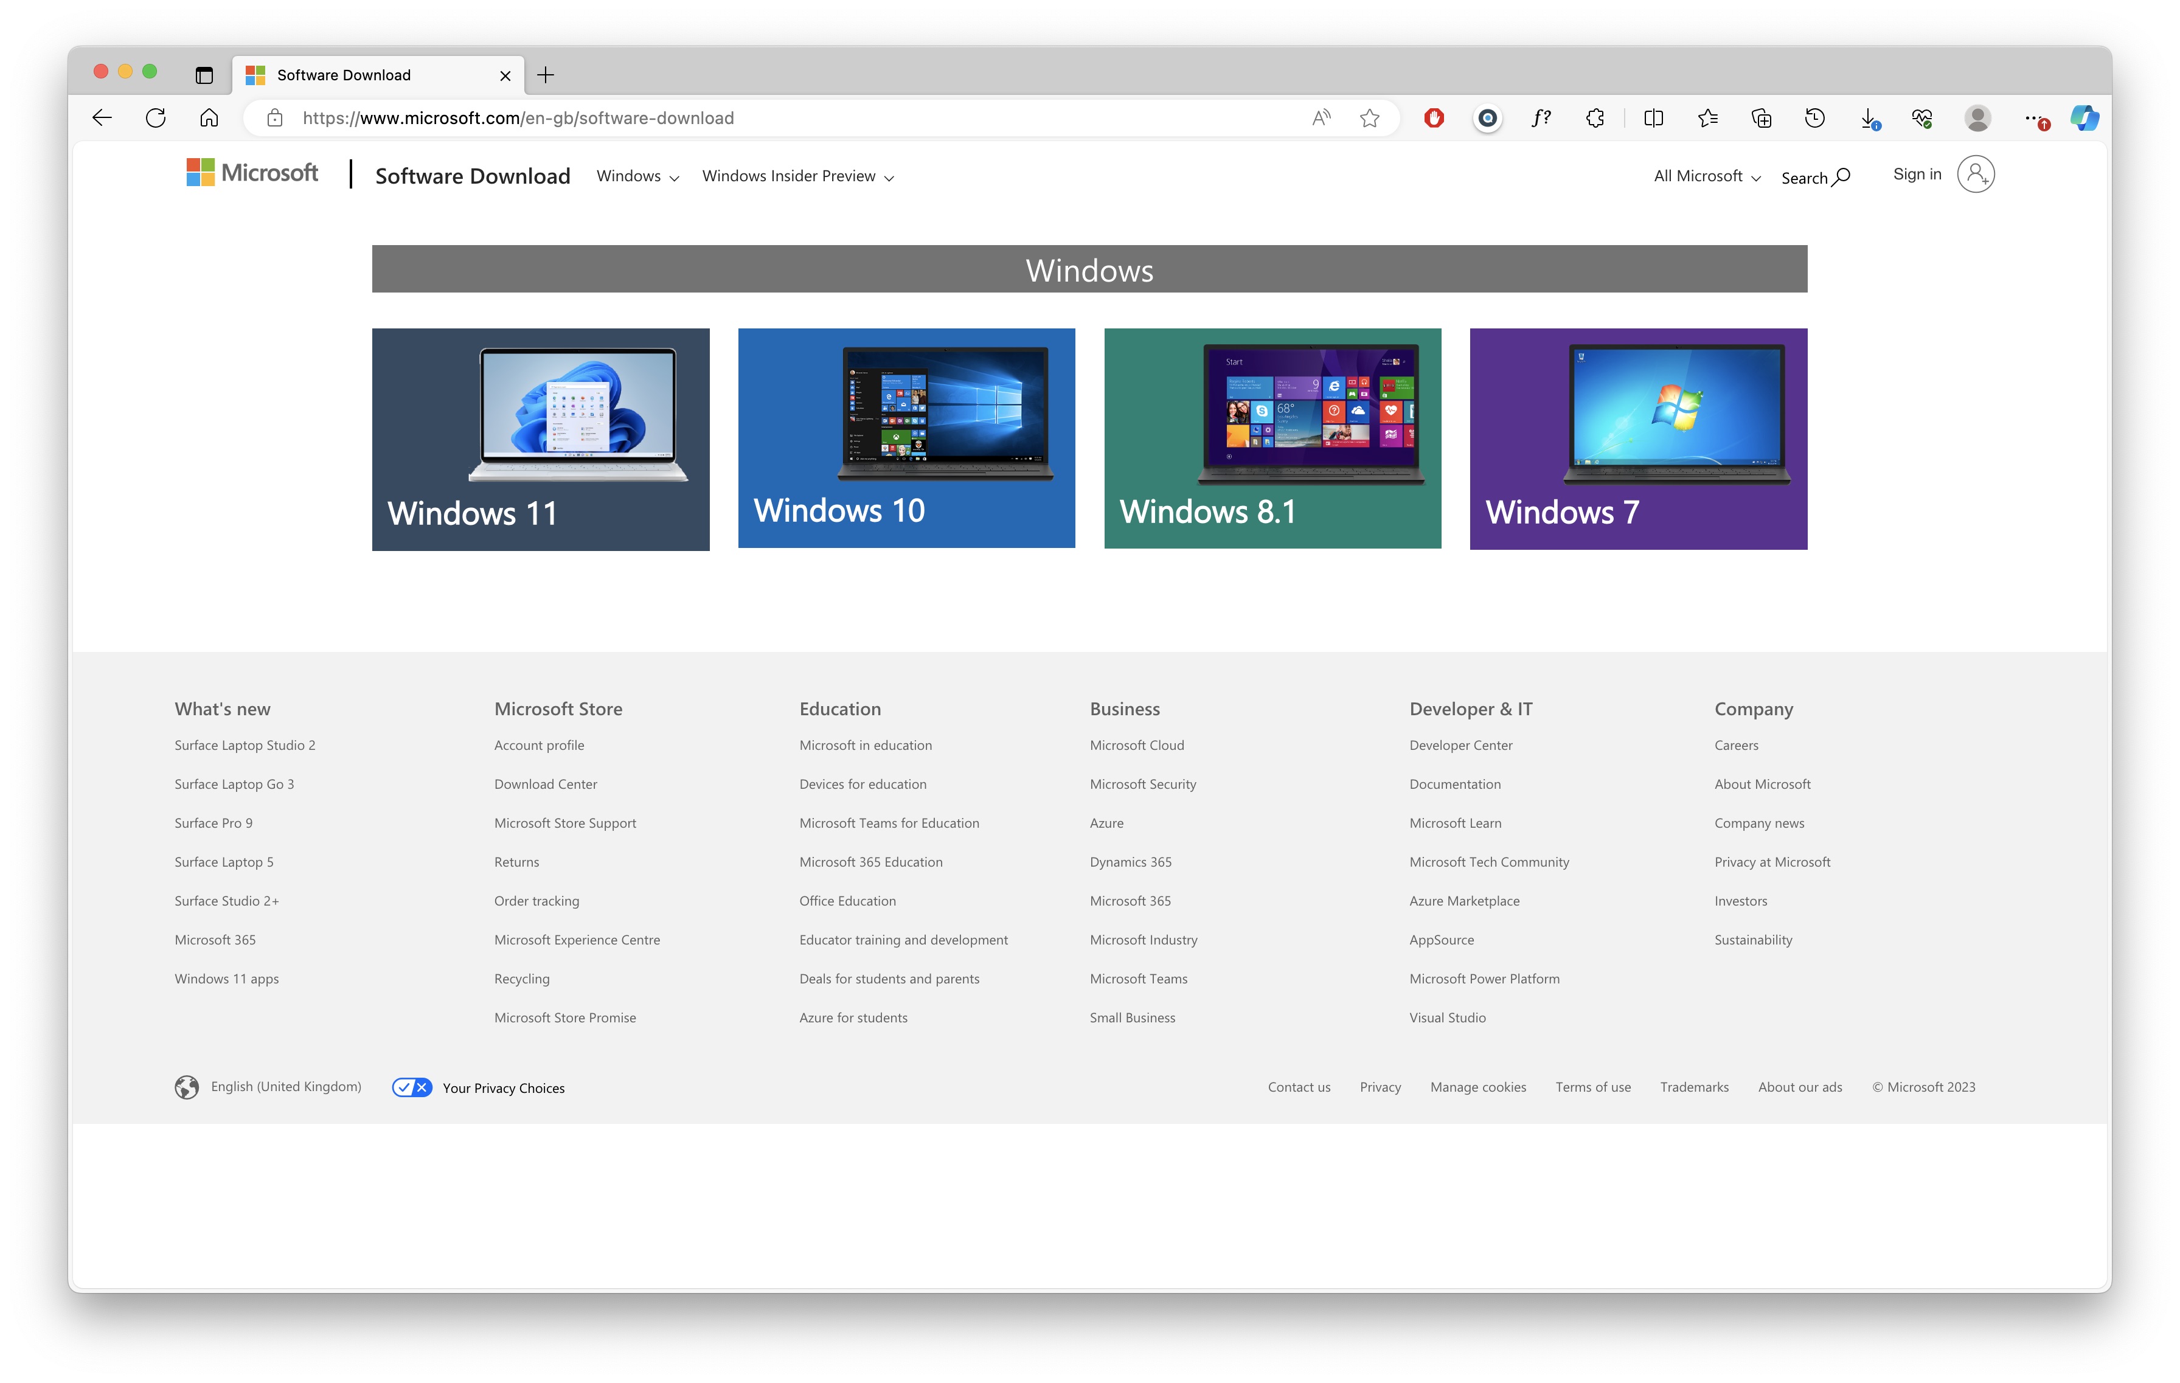Open Microsoft Store Promise link
2180x1383 pixels.
coord(565,1017)
